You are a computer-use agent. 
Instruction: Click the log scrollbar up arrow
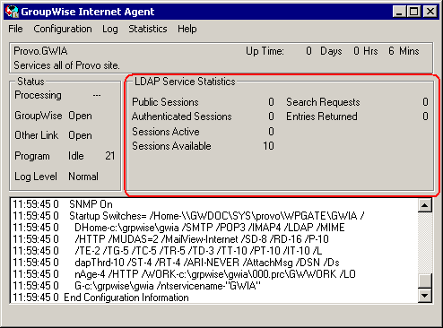pyautogui.click(x=425, y=205)
